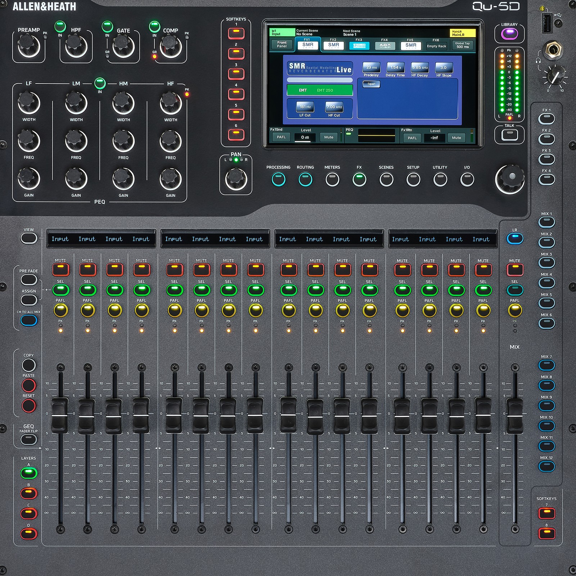Select the Mix 6 key
This screenshot has height=576, width=576.
pos(546,323)
